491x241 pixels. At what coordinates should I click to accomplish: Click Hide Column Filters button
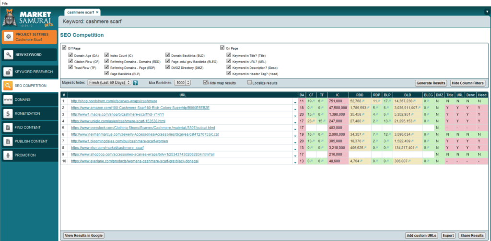[x=468, y=83]
